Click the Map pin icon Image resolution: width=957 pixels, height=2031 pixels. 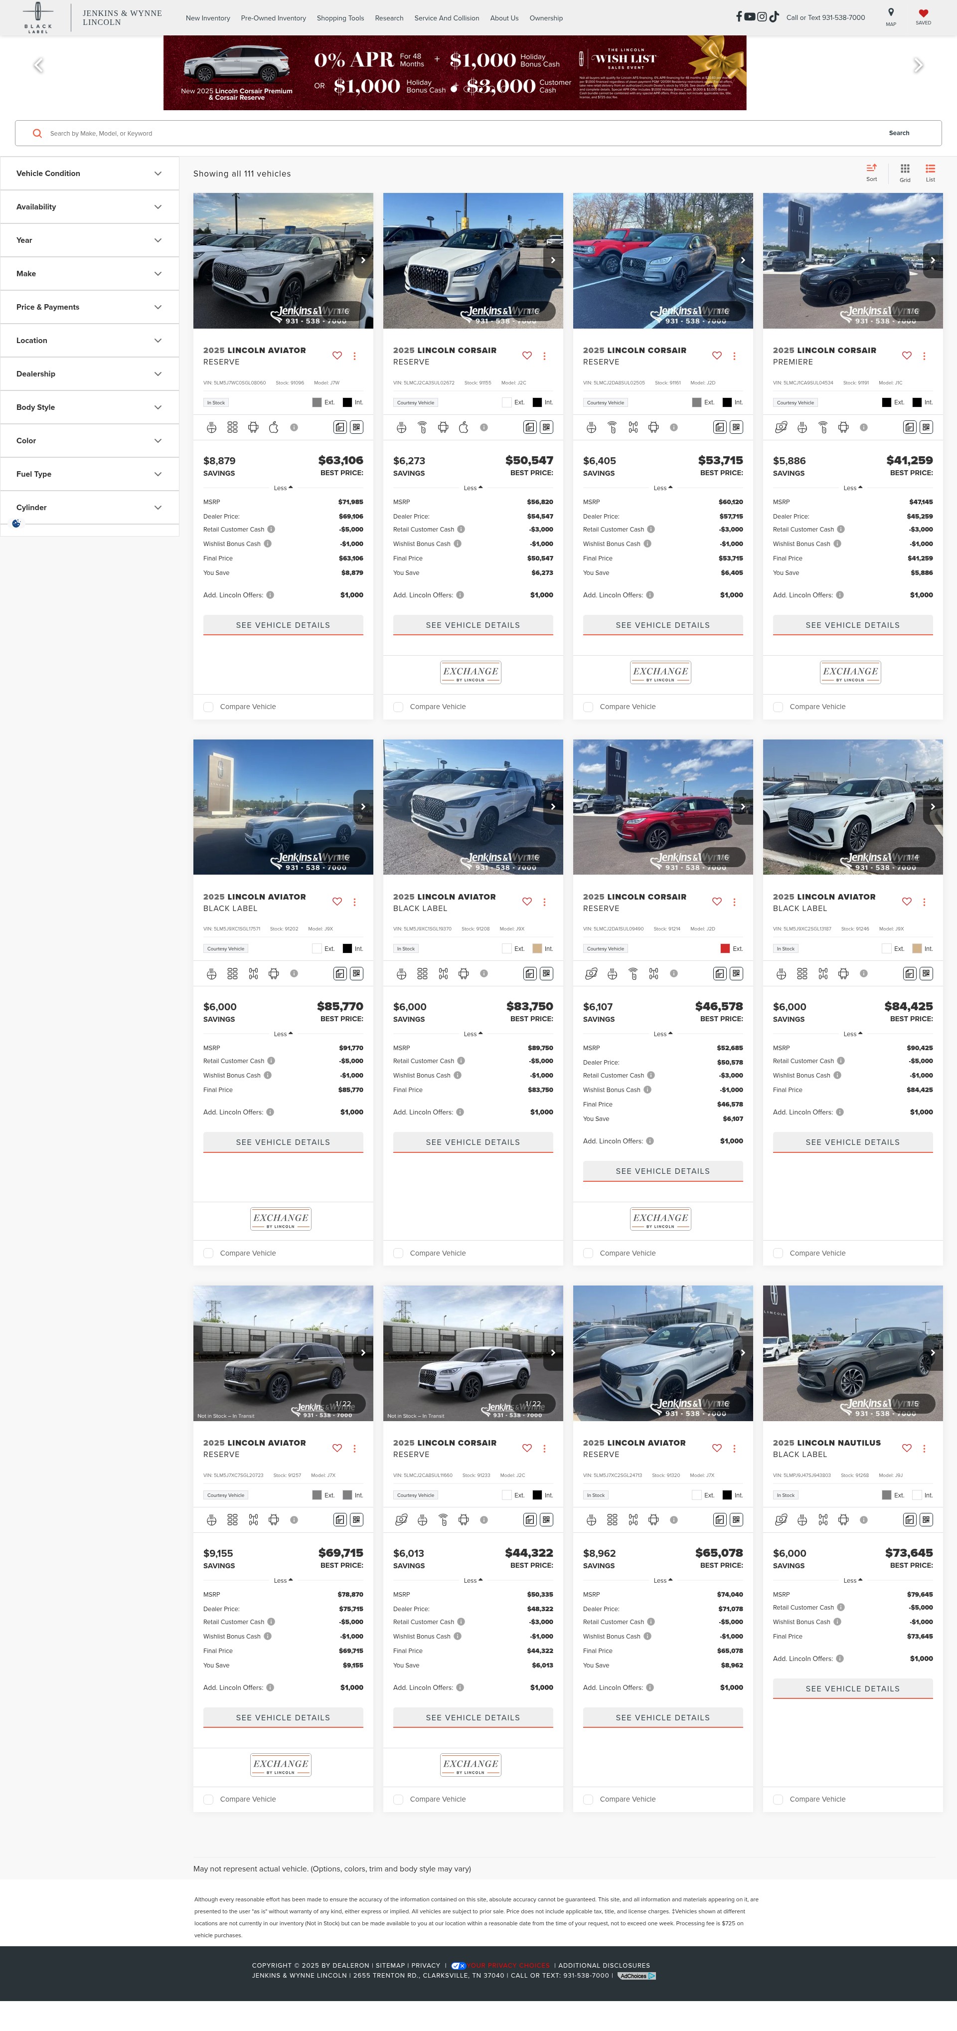891,12
